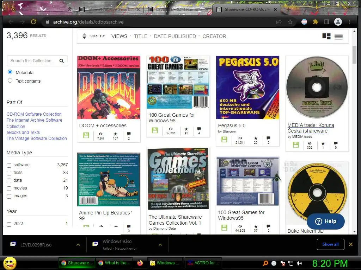
Task: Check the movies media type box
Action: [x=9, y=189]
